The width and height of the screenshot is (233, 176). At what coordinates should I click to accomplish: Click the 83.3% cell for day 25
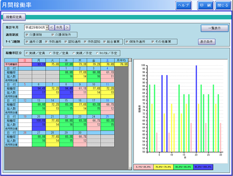pyautogui.click(x=108, y=121)
